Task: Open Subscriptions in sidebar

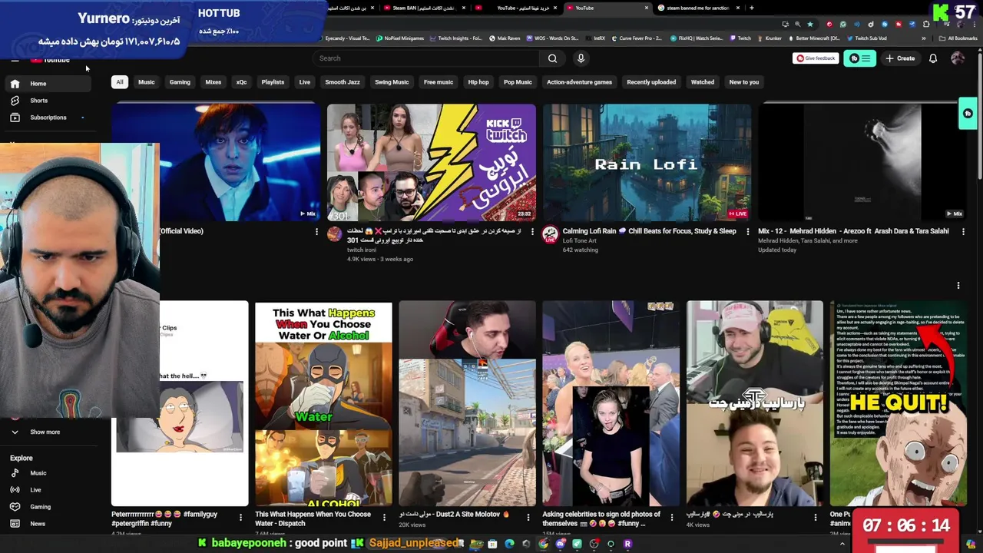Action: [48, 118]
